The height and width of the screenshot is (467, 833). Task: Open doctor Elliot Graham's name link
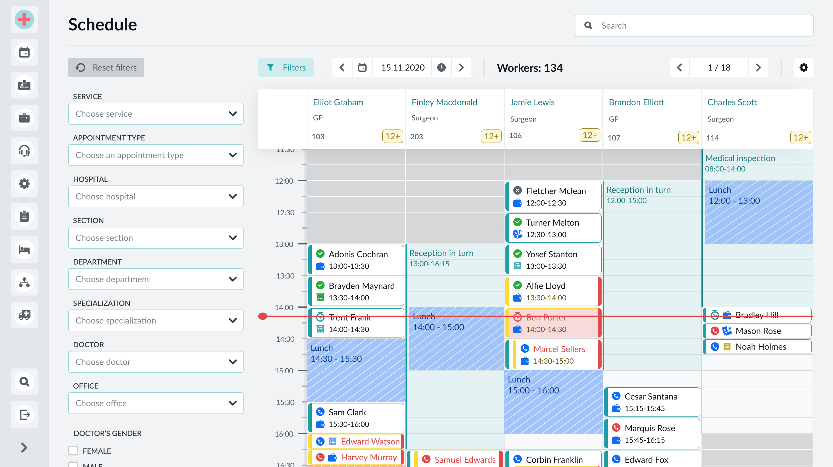[338, 102]
